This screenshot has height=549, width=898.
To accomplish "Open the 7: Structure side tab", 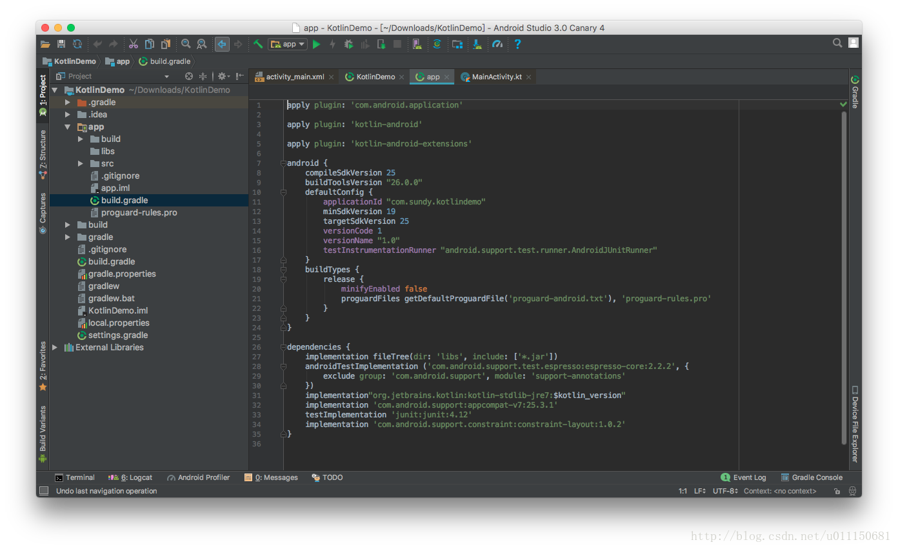I will [x=43, y=154].
